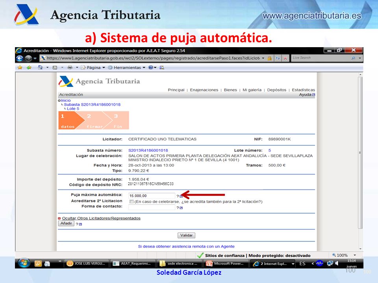Open the Help question-mark icon menu
The height and width of the screenshot is (283, 378).
[x=152, y=68]
